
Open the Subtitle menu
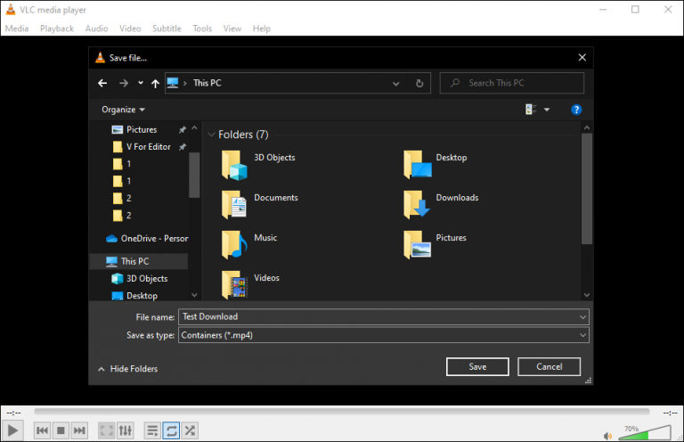167,29
